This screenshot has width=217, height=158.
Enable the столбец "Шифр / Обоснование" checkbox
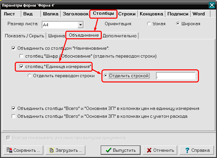click(21, 56)
